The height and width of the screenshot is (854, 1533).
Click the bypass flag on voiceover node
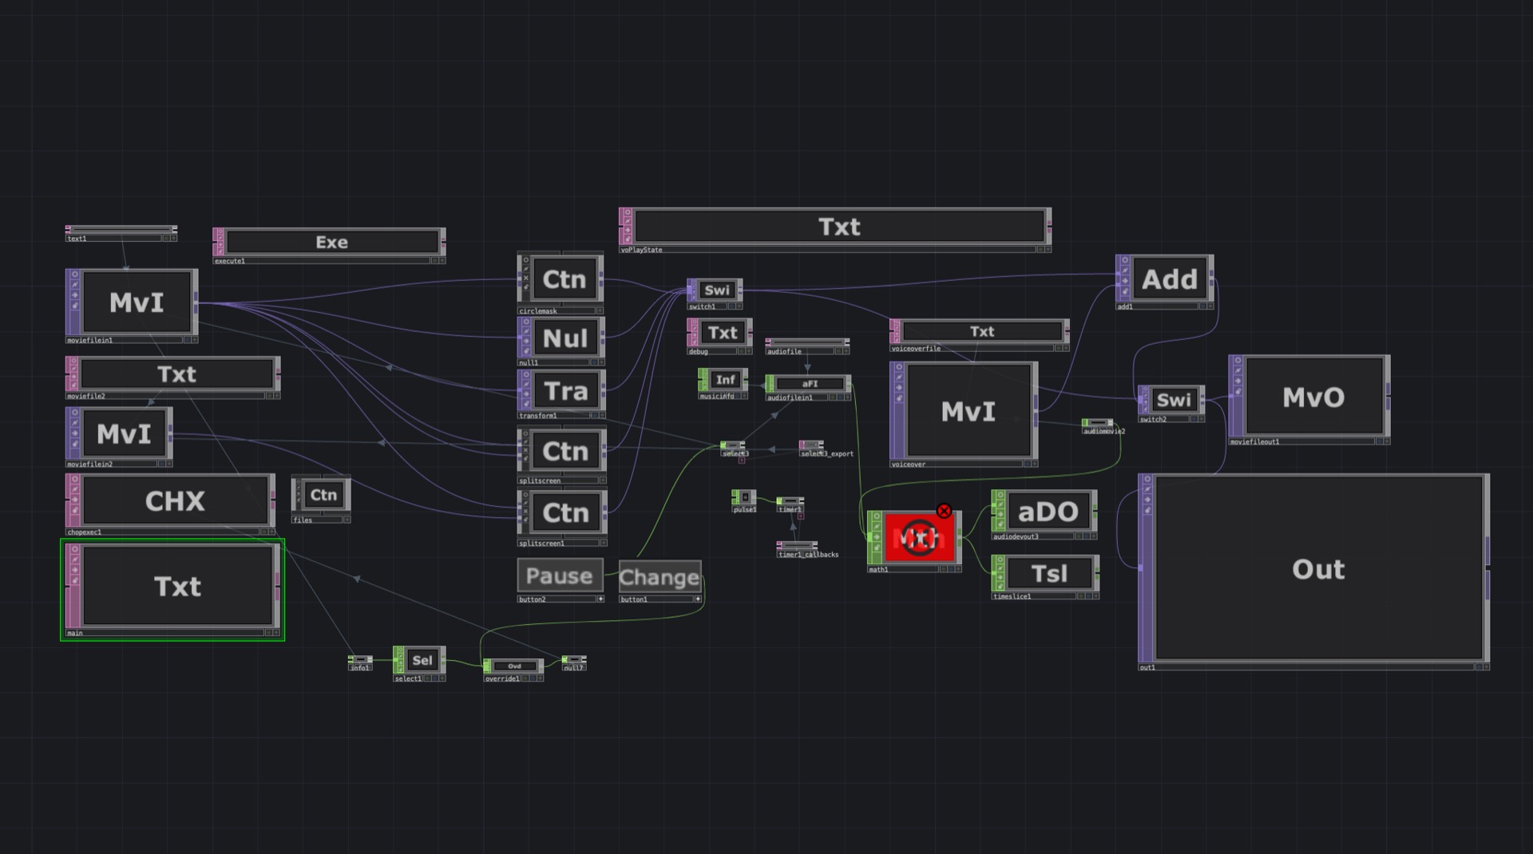pyautogui.click(x=899, y=378)
